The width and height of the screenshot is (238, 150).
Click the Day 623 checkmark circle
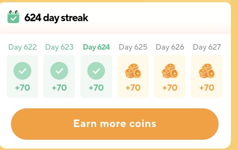[x=59, y=71]
